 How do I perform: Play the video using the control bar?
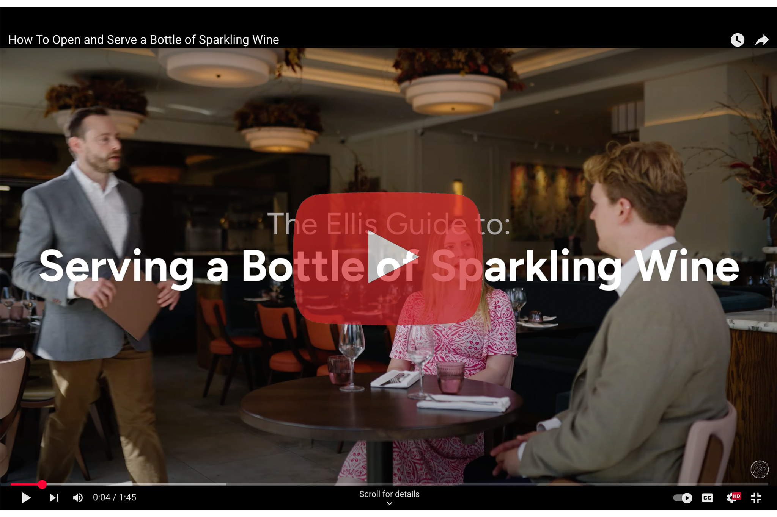pos(26,498)
